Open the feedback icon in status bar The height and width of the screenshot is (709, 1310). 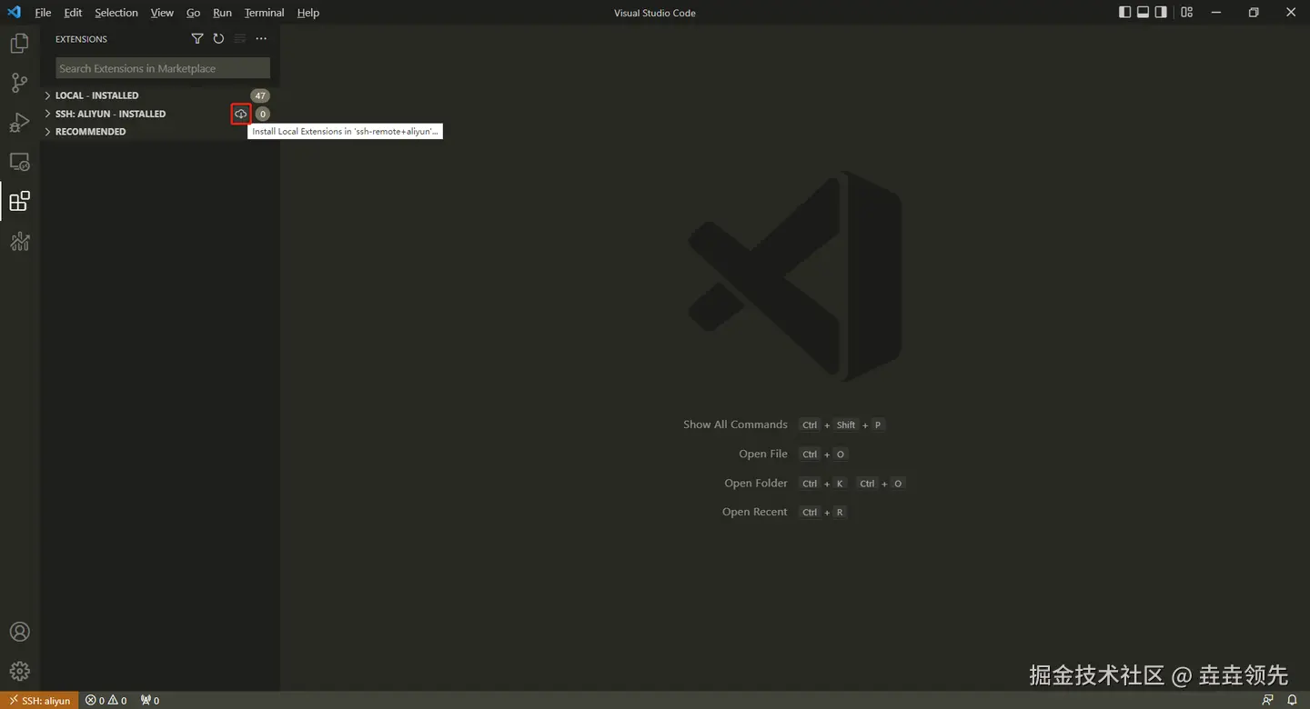click(1268, 700)
